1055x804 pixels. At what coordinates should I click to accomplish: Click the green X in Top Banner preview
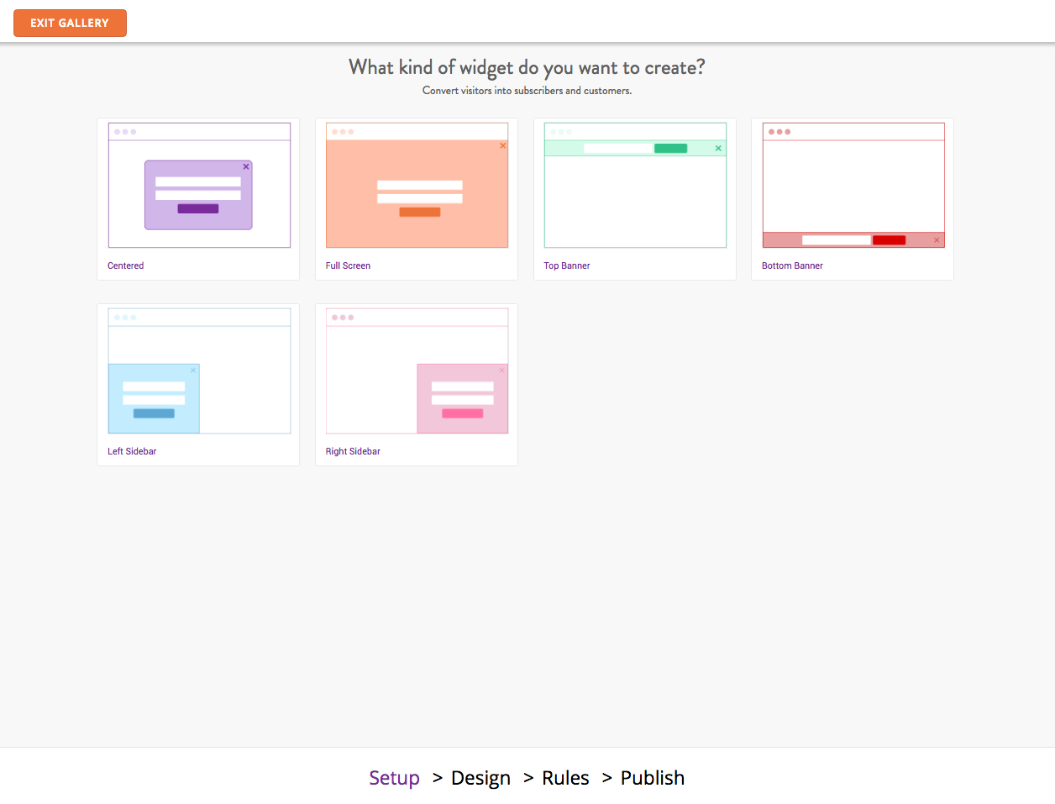718,148
